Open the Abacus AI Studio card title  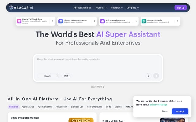pos(154,20)
